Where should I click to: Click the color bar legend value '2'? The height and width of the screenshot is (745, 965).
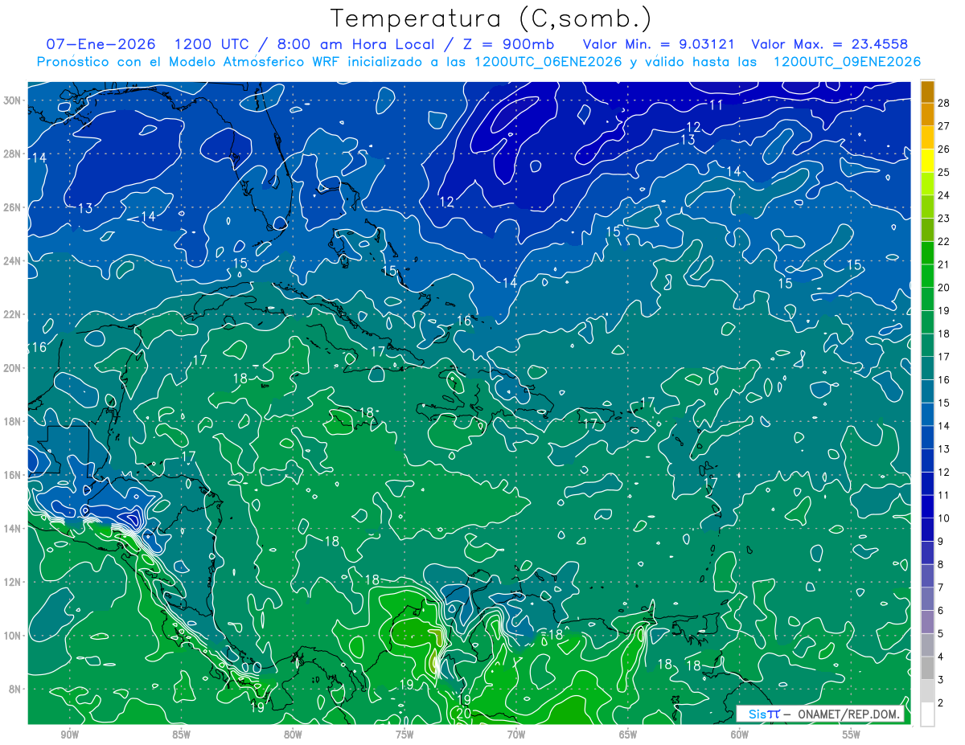point(940,703)
